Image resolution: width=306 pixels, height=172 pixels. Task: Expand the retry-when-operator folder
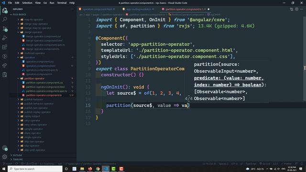(x=35, y=125)
